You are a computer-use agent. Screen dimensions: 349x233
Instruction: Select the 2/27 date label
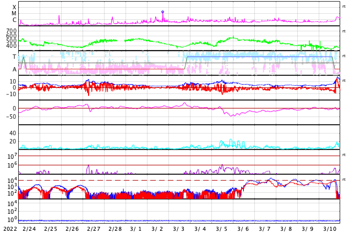(x=94, y=229)
